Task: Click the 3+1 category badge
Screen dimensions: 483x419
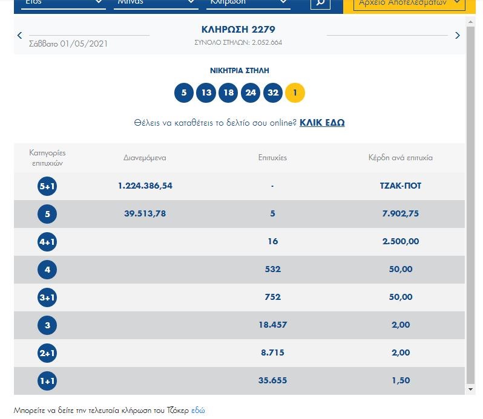Action: [x=47, y=297]
